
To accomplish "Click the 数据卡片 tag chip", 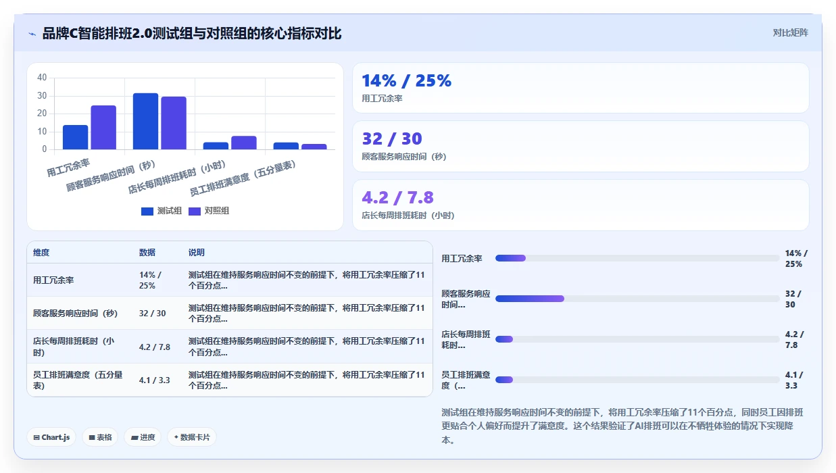I will [192, 437].
